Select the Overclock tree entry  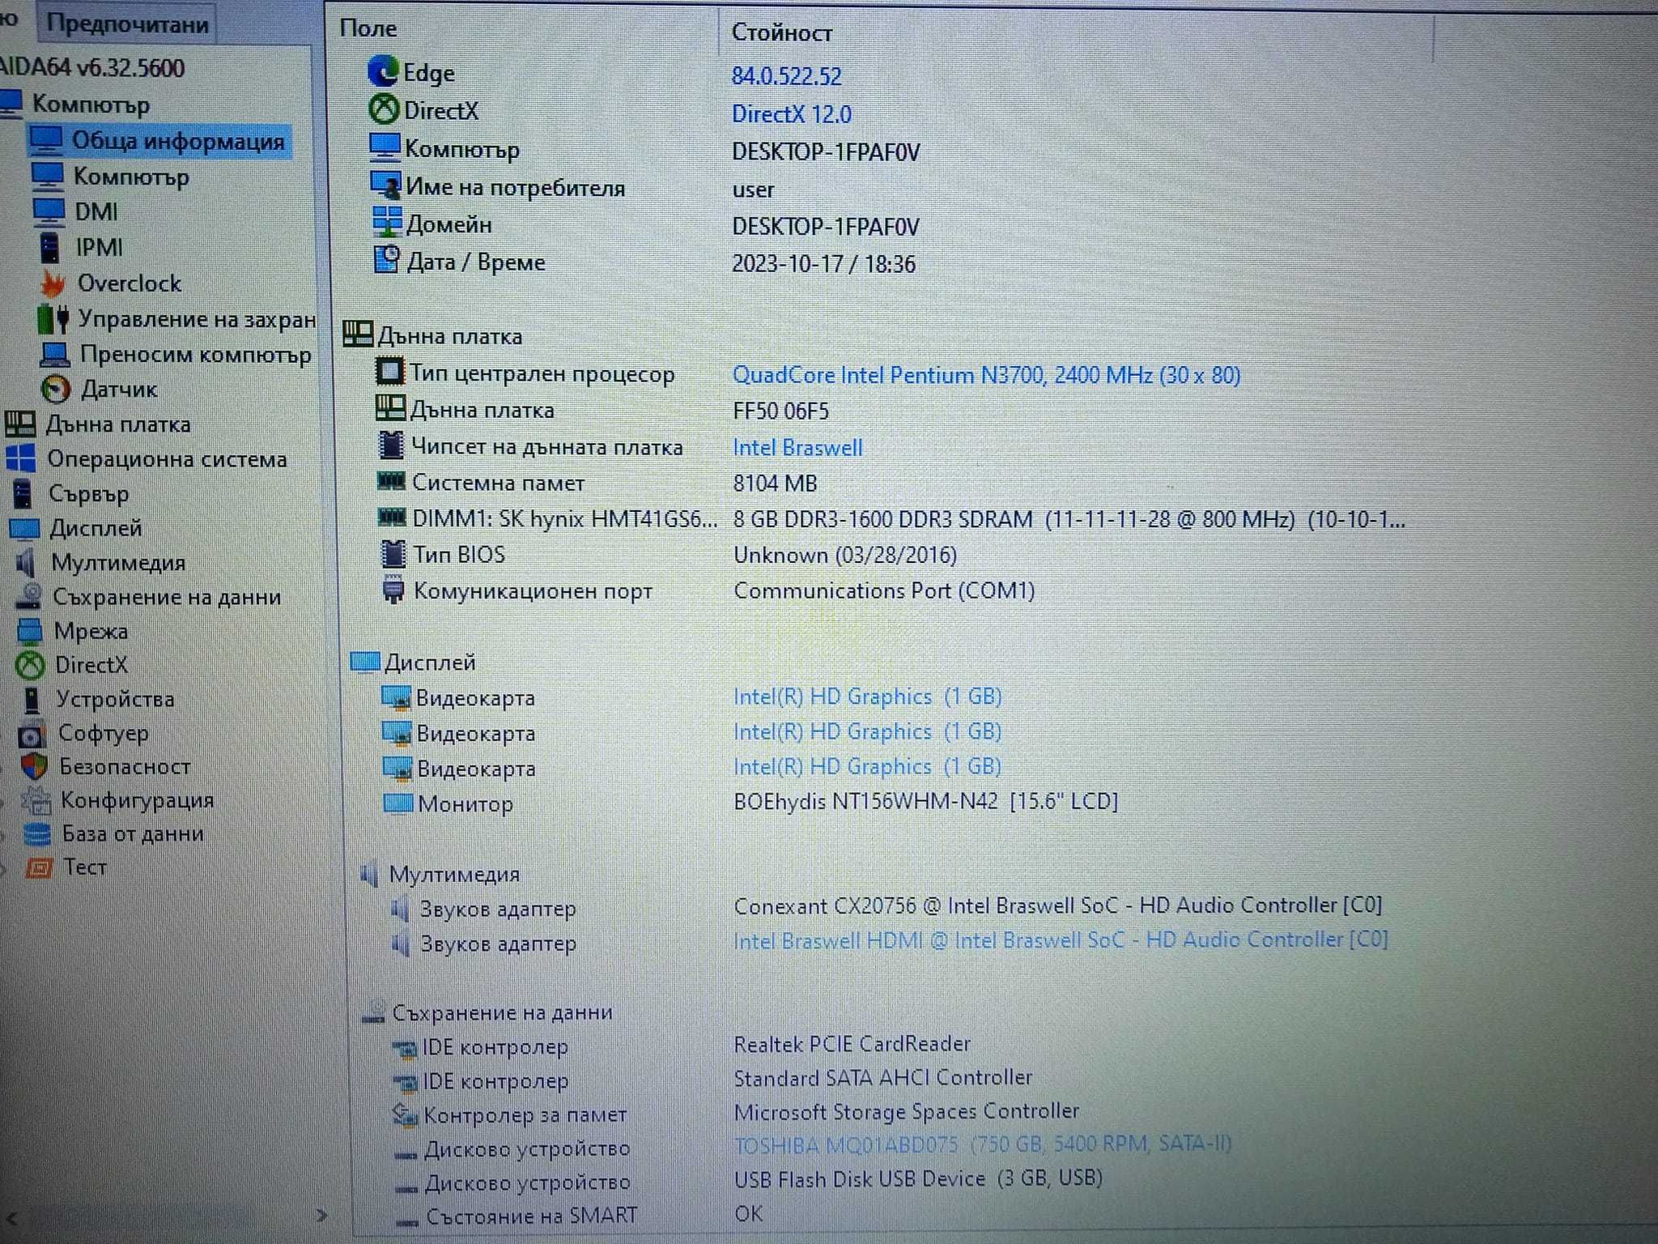tap(130, 283)
